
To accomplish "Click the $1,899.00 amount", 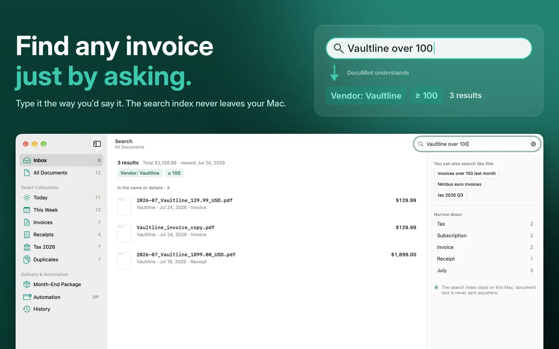I will click(404, 255).
